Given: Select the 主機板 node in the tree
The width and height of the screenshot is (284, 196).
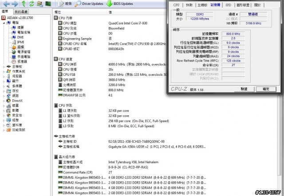Looking at the screenshot, I should [x=14, y=67].
